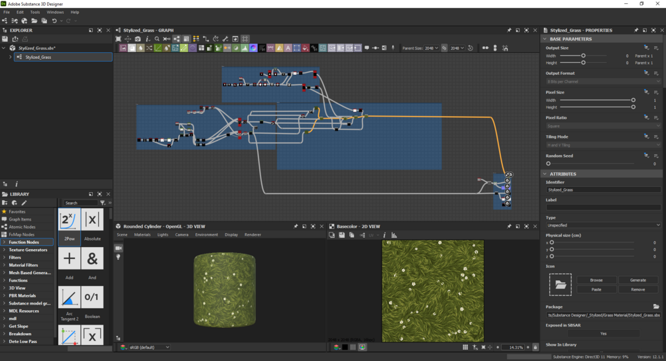The width and height of the screenshot is (666, 361).
Task: Click the undo arrow in main toolbar
Action: point(54,21)
